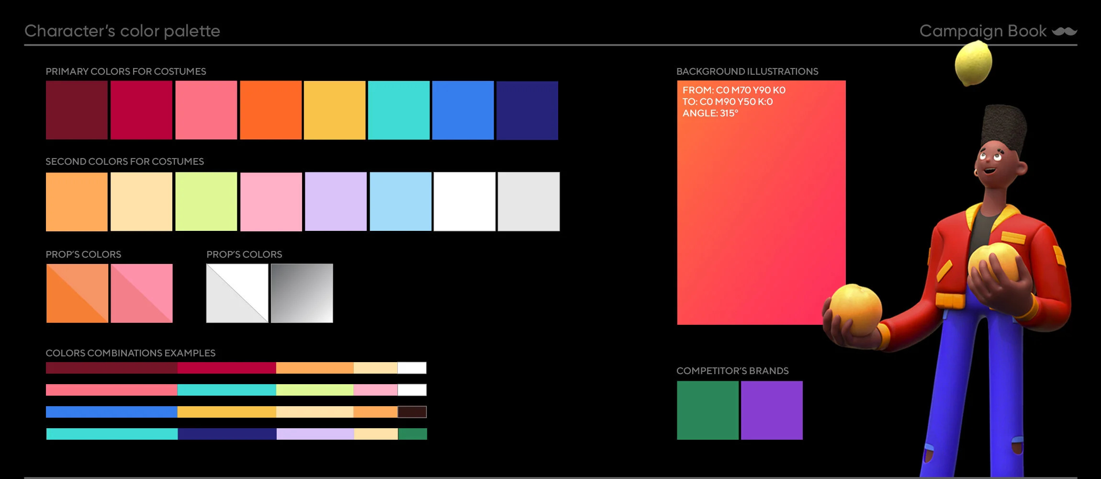Click the pink split prop's color swatch
The width and height of the screenshot is (1101, 479).
click(x=142, y=293)
